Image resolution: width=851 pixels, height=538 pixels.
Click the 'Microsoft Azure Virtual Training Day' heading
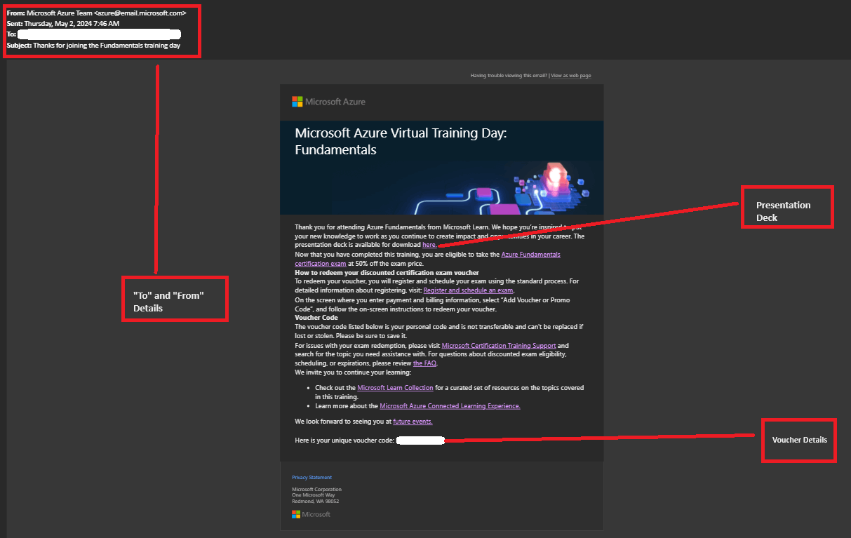401,141
